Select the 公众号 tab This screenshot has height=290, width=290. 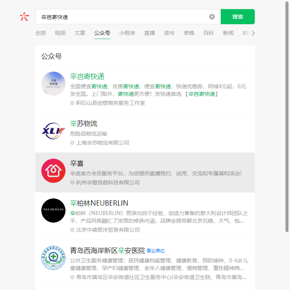(x=102, y=33)
